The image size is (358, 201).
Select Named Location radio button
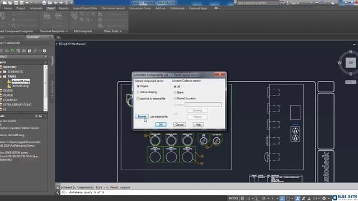(x=175, y=98)
